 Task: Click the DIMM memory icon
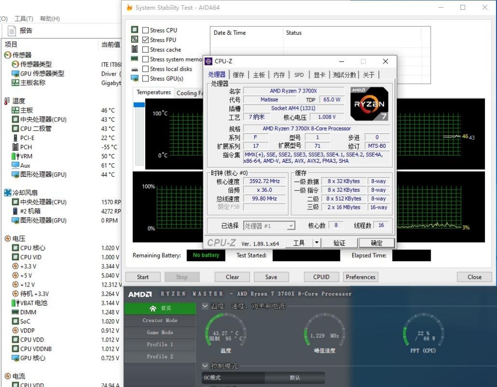(x=15, y=312)
